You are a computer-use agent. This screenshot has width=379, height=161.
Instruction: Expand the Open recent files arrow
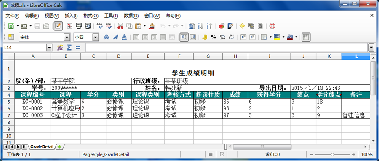(x=30, y=26)
